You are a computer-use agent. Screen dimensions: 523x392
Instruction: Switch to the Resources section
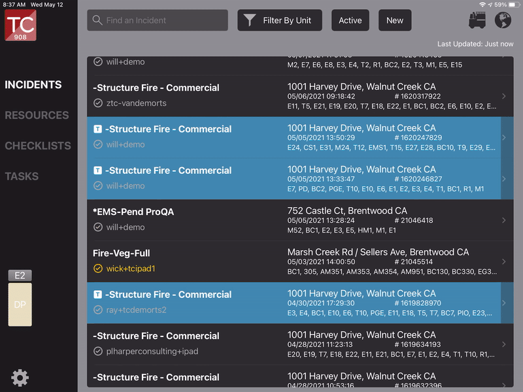[37, 115]
